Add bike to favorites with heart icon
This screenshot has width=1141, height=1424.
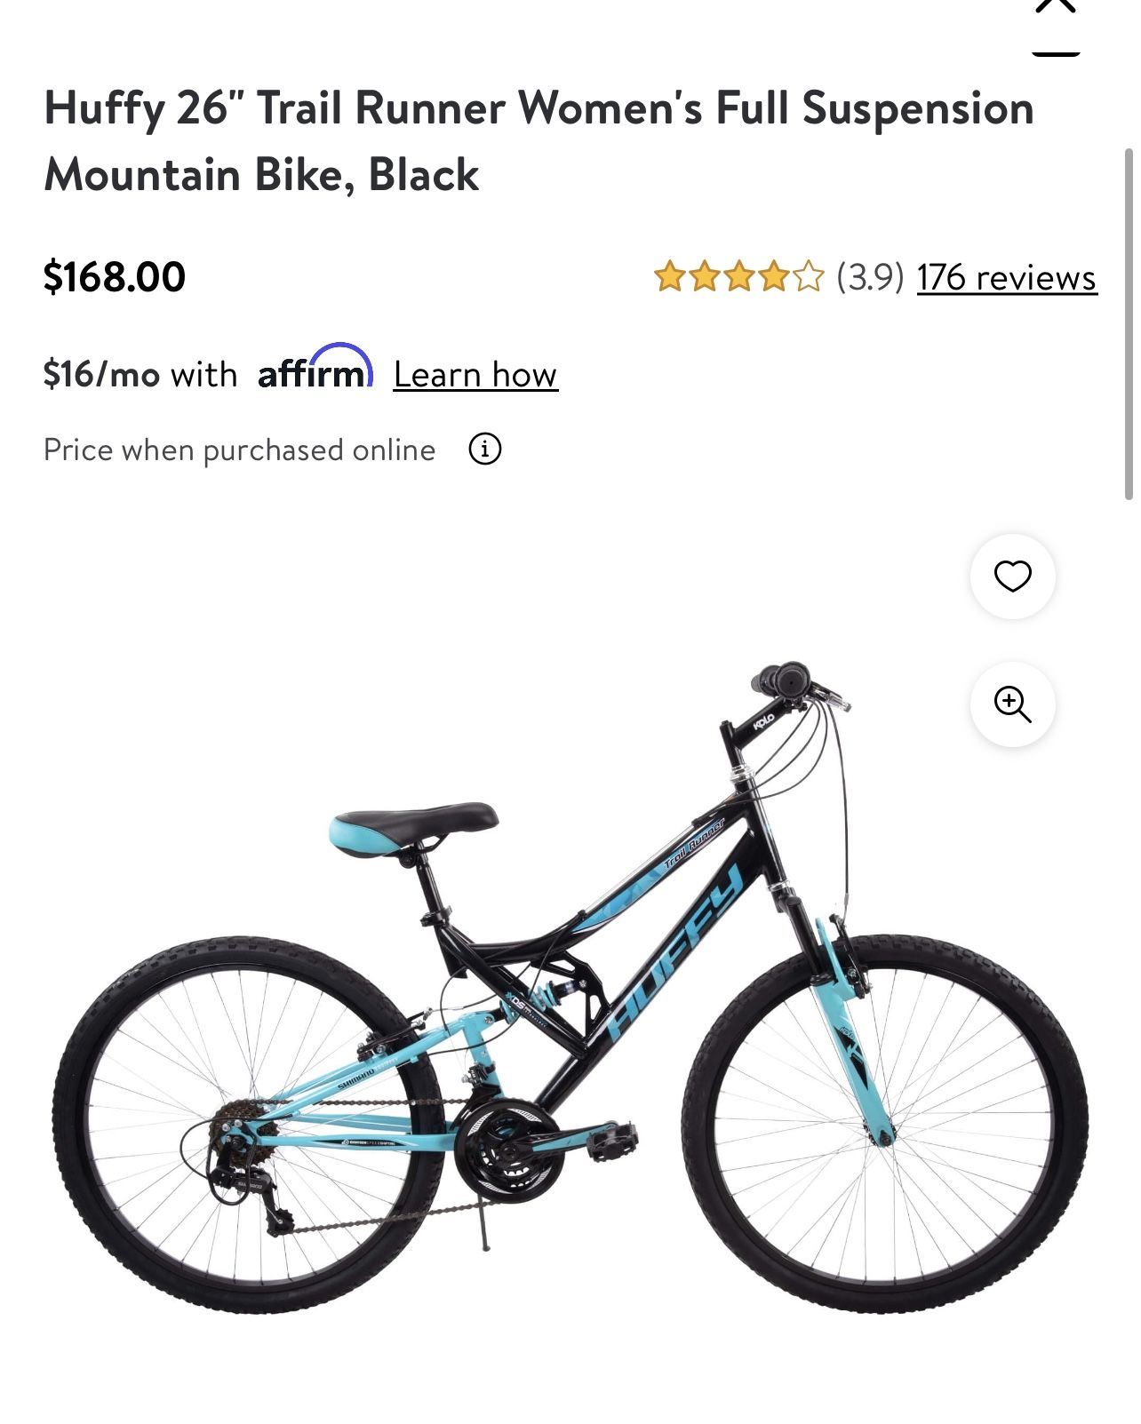point(1012,577)
